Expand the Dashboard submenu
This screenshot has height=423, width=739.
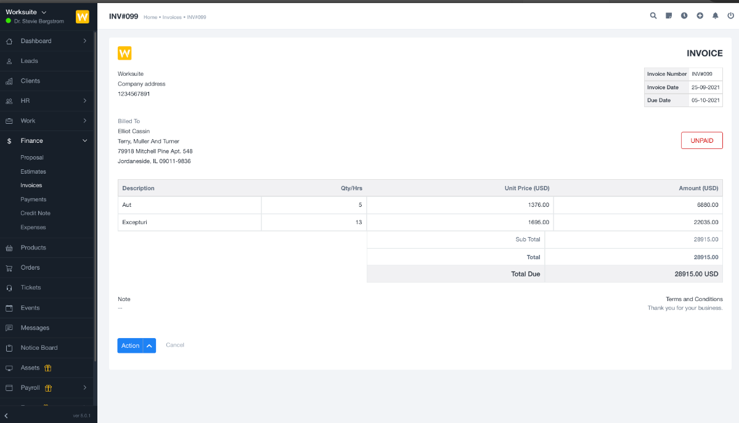[x=84, y=41]
